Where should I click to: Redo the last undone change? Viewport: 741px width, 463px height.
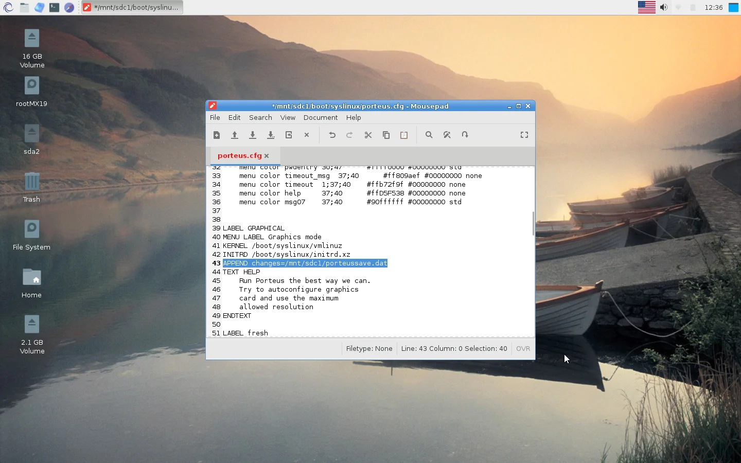coord(349,135)
